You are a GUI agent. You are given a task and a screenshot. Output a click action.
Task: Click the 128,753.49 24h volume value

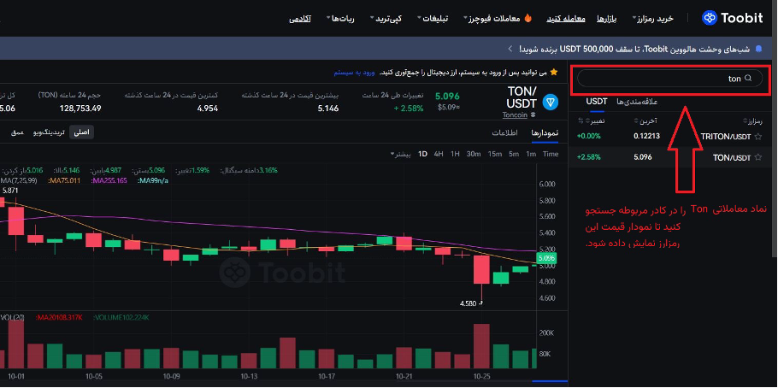click(x=80, y=109)
